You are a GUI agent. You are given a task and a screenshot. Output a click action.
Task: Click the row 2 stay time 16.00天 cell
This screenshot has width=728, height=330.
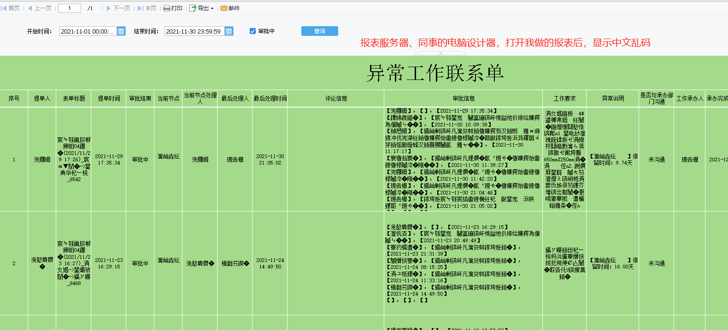pos(613,263)
